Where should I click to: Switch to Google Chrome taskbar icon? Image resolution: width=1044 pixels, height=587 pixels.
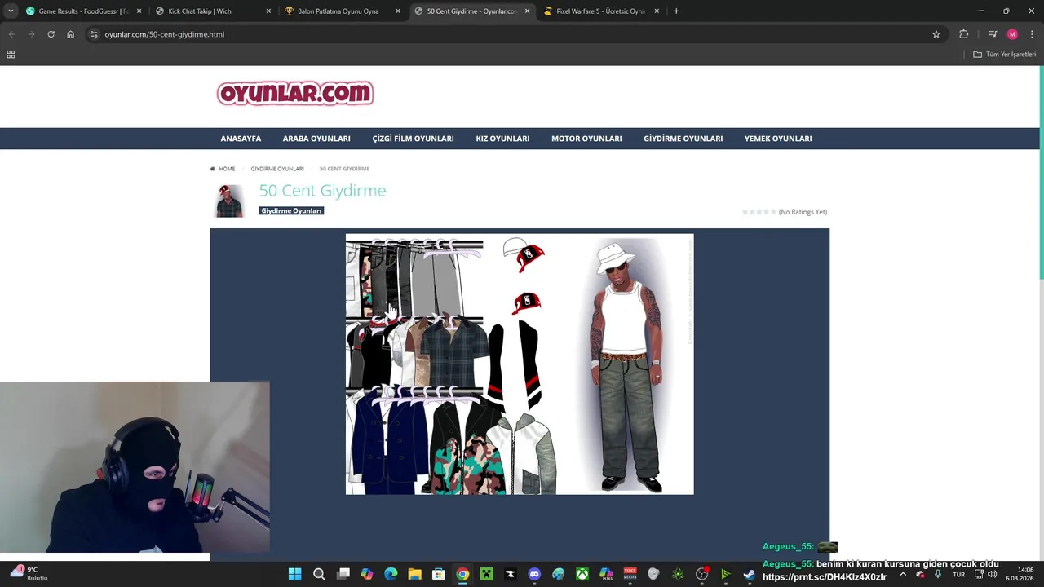[462, 574]
